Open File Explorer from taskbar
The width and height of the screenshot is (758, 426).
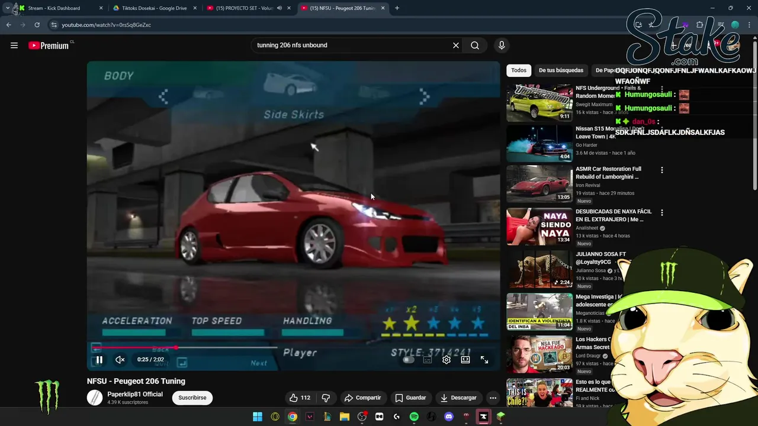point(345,417)
